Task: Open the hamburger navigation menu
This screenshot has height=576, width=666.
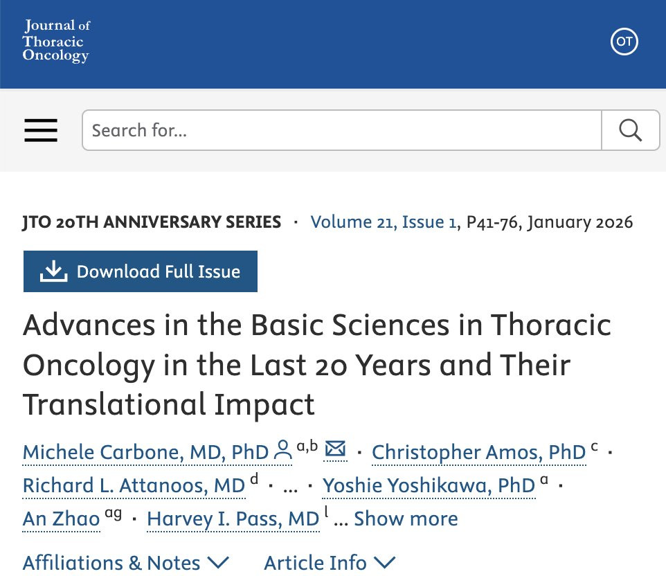Action: click(41, 130)
